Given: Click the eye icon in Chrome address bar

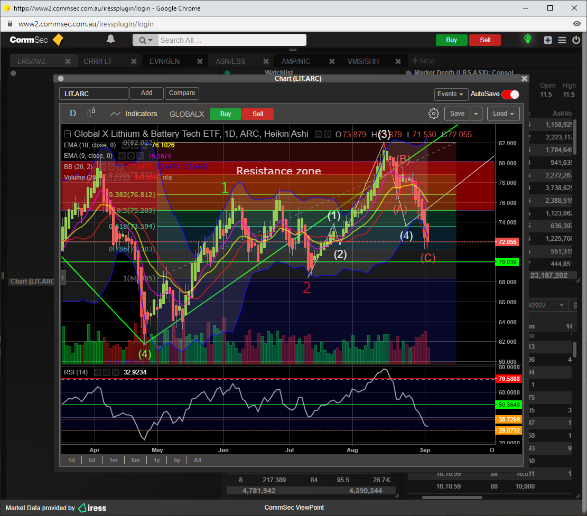Looking at the screenshot, I should 577,24.
